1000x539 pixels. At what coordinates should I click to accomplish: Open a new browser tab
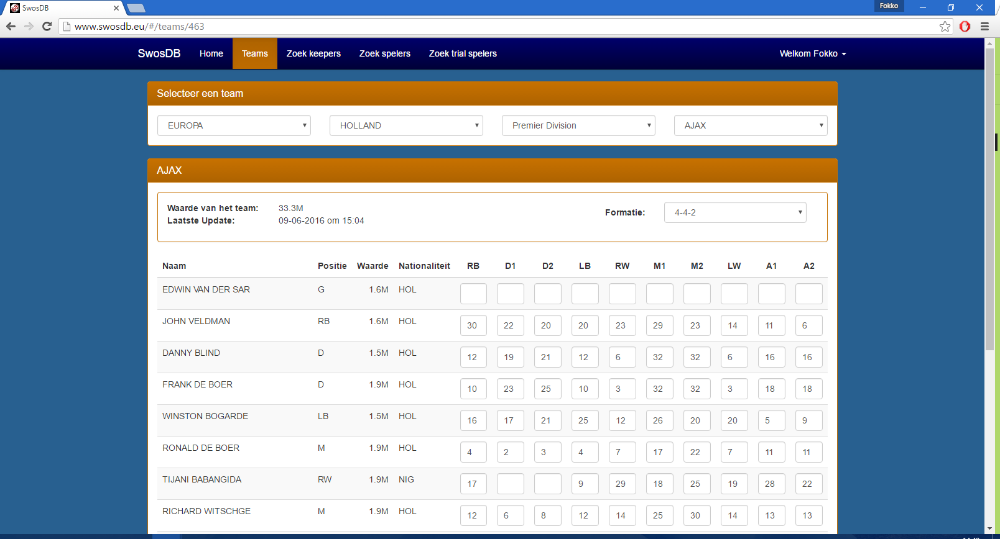point(136,8)
